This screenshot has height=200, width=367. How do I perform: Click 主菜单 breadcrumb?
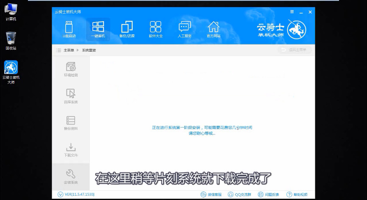[69, 50]
